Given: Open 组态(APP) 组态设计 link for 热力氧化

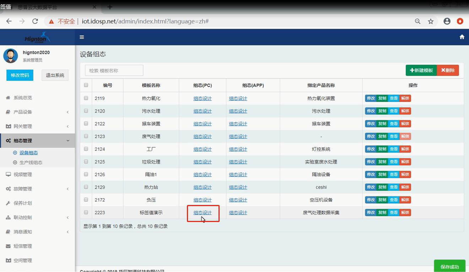Looking at the screenshot, I should tap(238, 99).
